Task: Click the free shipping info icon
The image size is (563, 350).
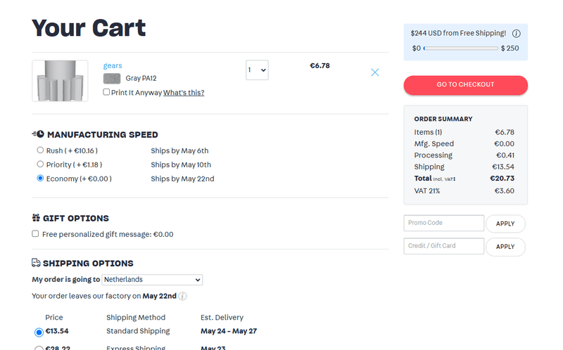Action: pos(516,34)
